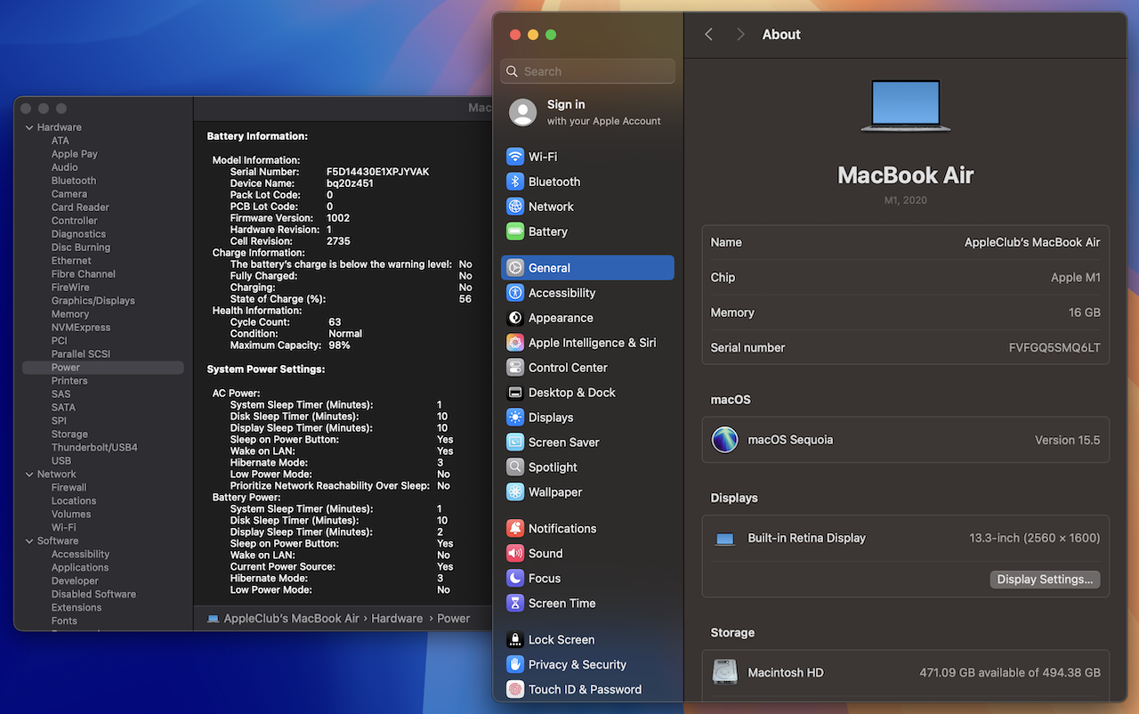
Task: Select Bluetooth in System Information sidebar
Action: point(74,181)
